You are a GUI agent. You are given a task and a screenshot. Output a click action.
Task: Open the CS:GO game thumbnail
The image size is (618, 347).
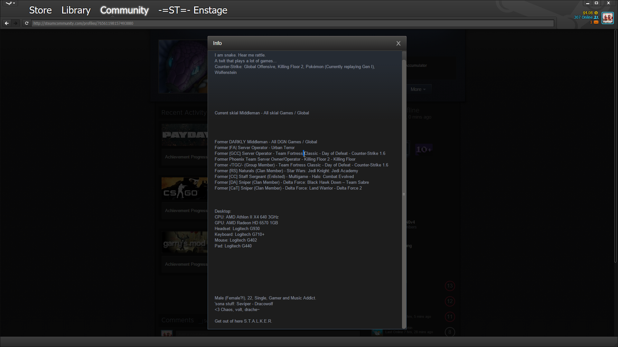point(184,189)
